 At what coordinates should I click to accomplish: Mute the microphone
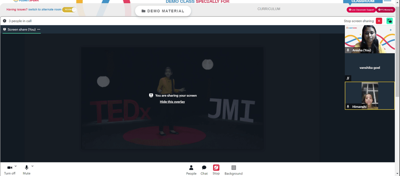click(26, 170)
